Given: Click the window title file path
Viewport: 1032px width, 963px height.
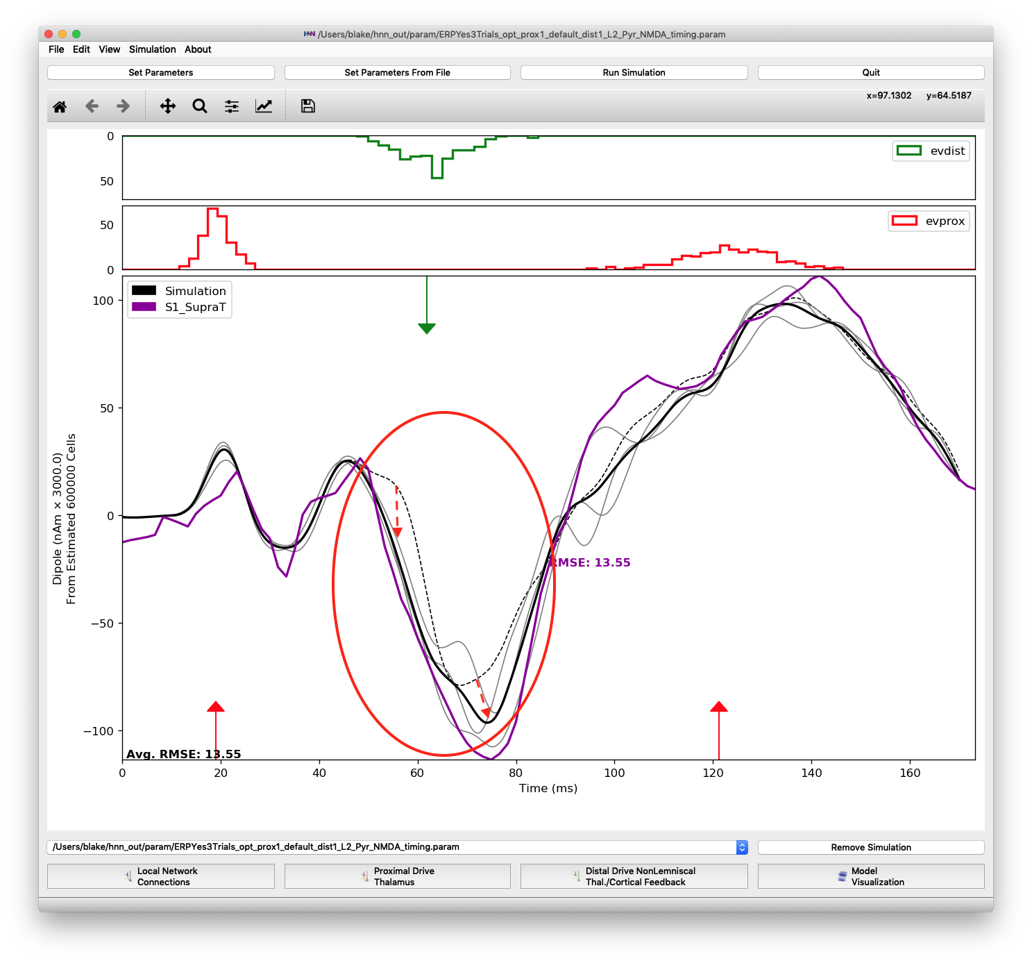Looking at the screenshot, I should 521,34.
